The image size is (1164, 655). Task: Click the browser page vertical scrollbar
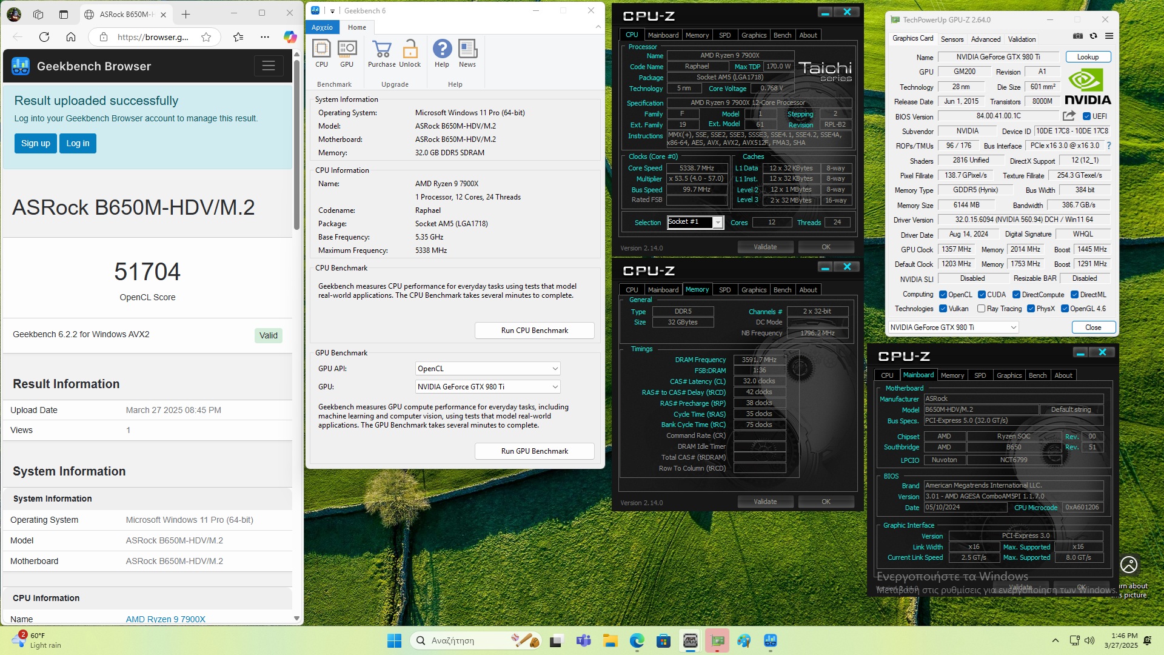(x=296, y=146)
